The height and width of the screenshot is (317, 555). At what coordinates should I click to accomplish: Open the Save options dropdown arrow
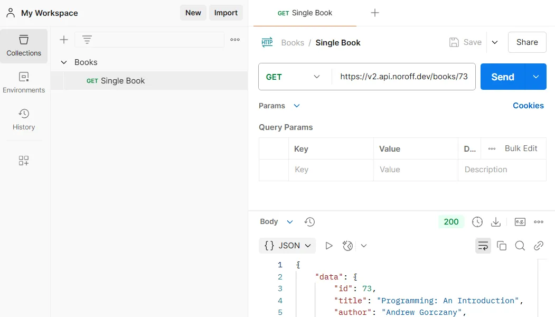pyautogui.click(x=495, y=42)
